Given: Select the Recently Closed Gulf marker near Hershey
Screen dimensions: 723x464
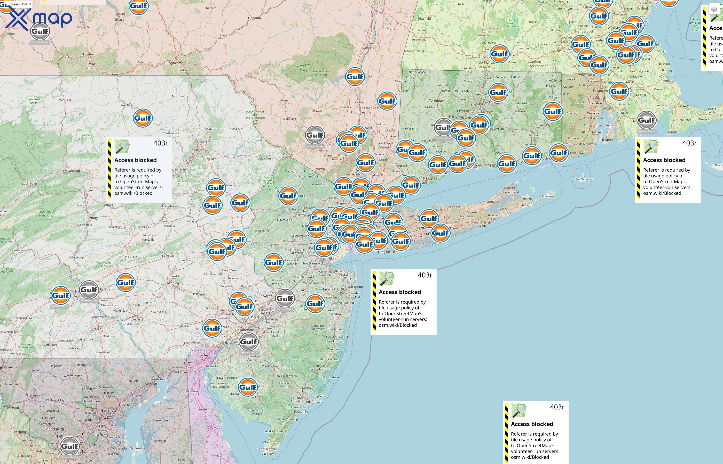Looking at the screenshot, I should (x=89, y=290).
